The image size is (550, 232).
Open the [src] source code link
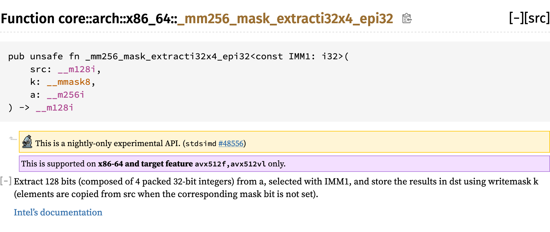pos(539,18)
